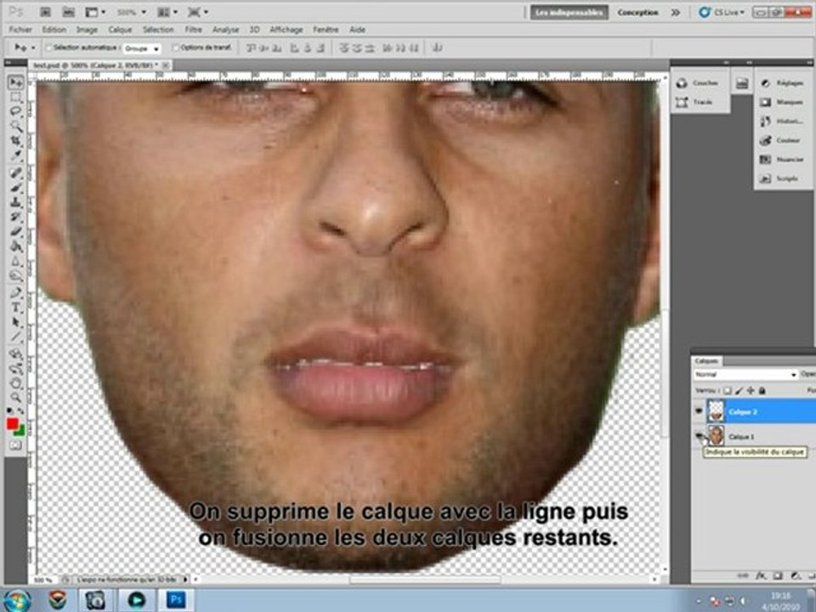This screenshot has width=816, height=612.
Task: Create a new adjustment layer icon
Action: (796, 575)
